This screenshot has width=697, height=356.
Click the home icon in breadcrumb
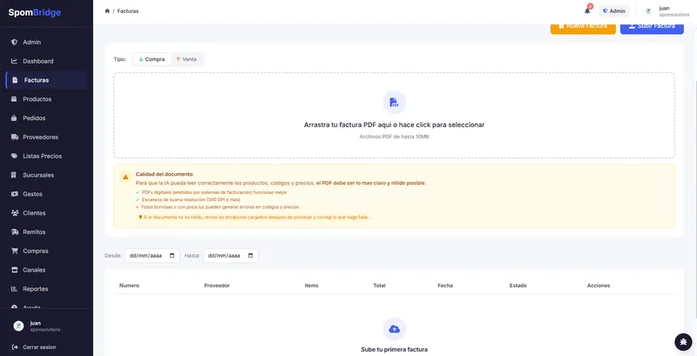(x=107, y=11)
